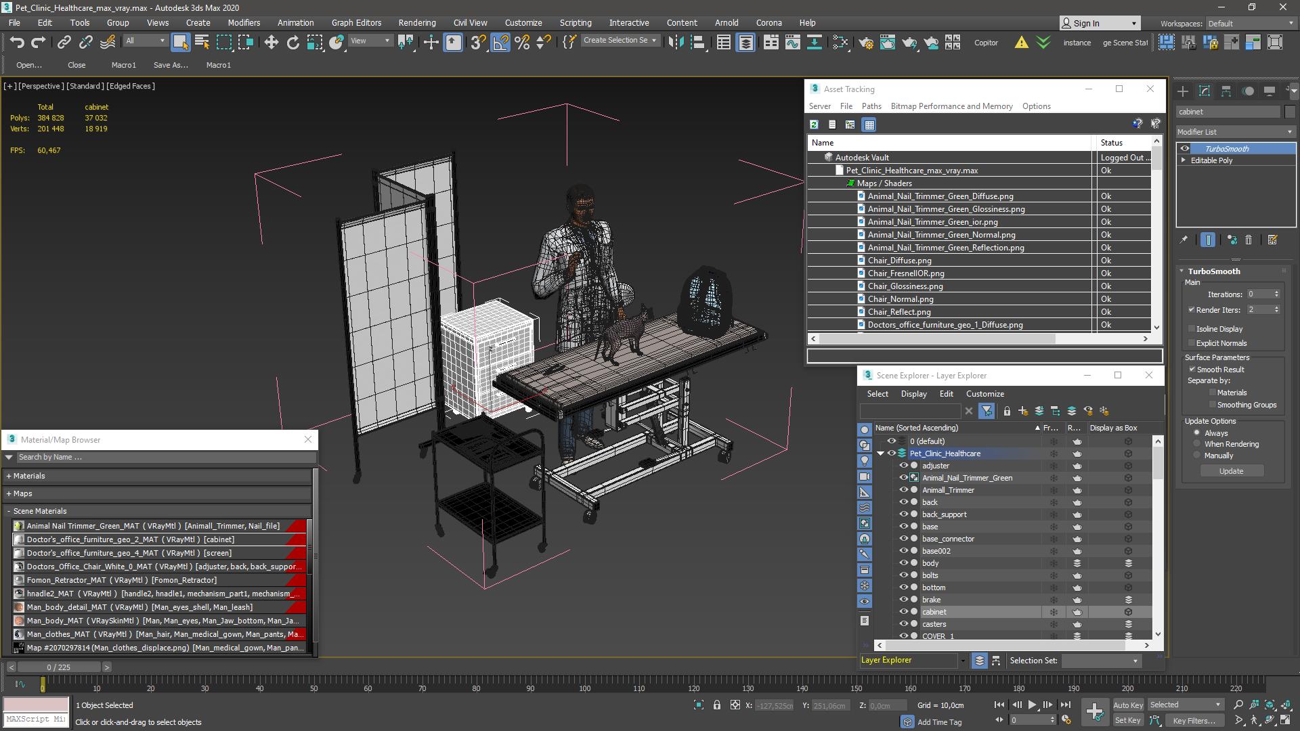The width and height of the screenshot is (1300, 731).
Task: Open the Align tool
Action: click(697, 43)
